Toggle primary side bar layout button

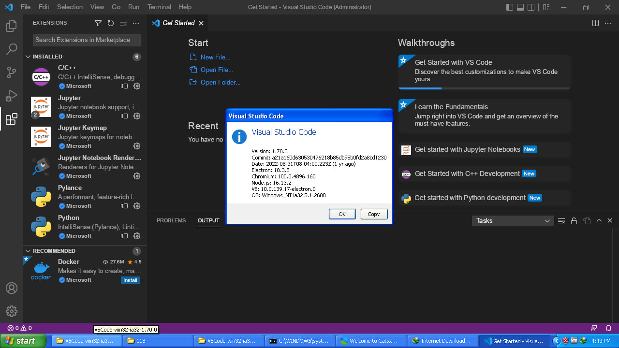[510, 7]
